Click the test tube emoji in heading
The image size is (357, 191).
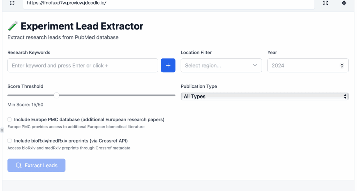tap(13, 26)
